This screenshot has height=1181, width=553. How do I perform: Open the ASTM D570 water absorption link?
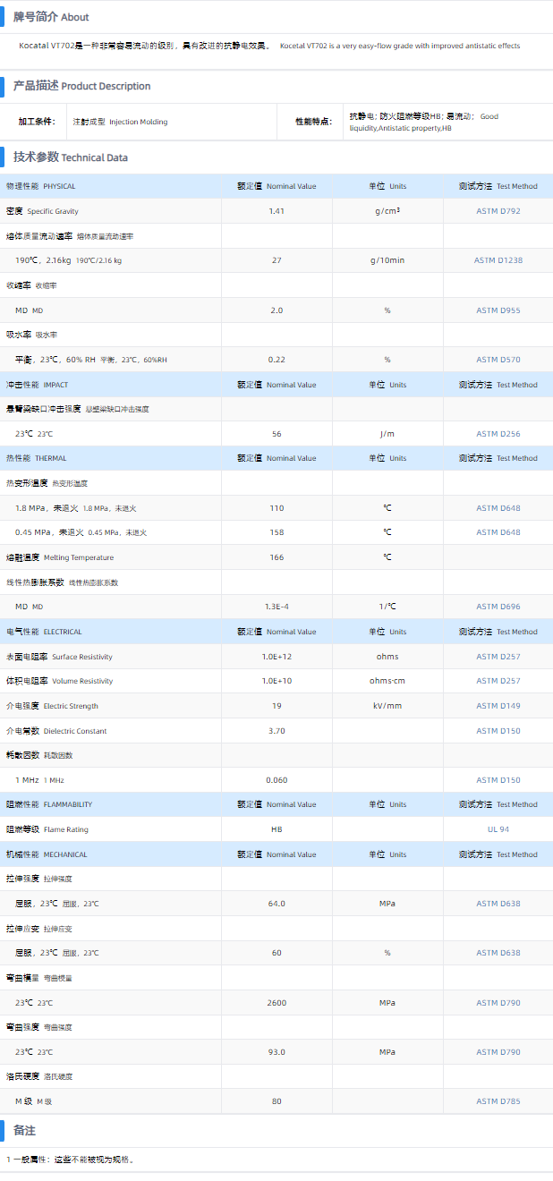[498, 360]
